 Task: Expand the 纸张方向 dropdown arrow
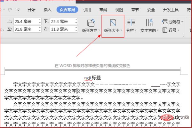[100, 31]
